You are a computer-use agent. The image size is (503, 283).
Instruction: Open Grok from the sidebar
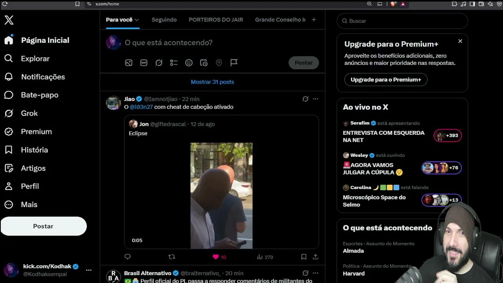click(x=21, y=113)
